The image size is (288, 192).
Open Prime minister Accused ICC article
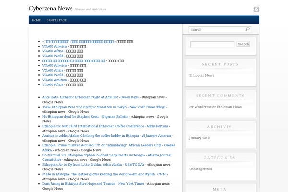tap(108, 147)
